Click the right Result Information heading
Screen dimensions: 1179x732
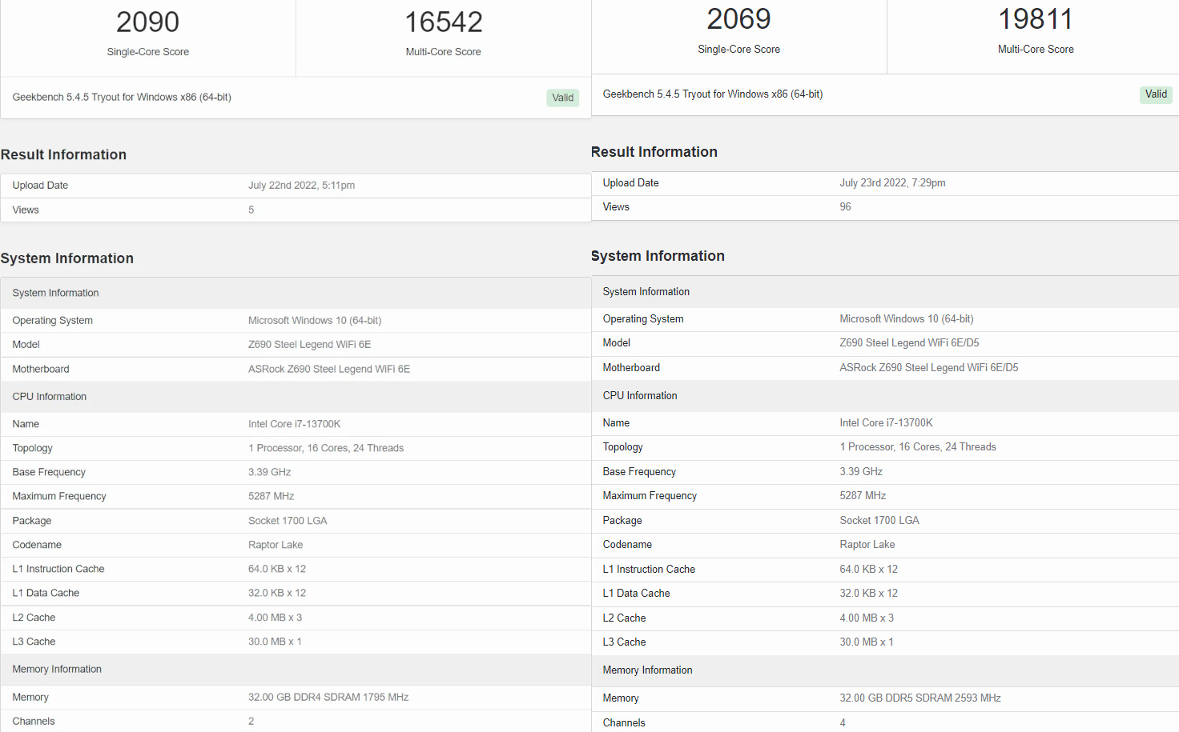[x=654, y=152]
